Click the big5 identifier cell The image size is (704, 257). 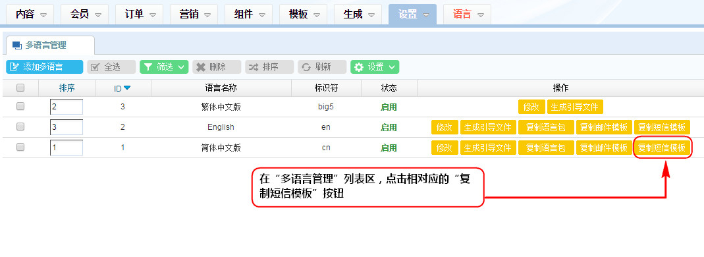[x=326, y=107]
